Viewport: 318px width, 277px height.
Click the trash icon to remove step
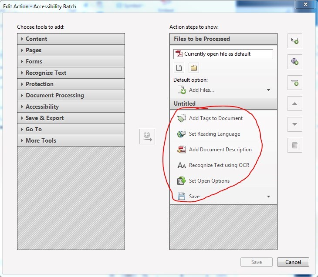click(295, 145)
